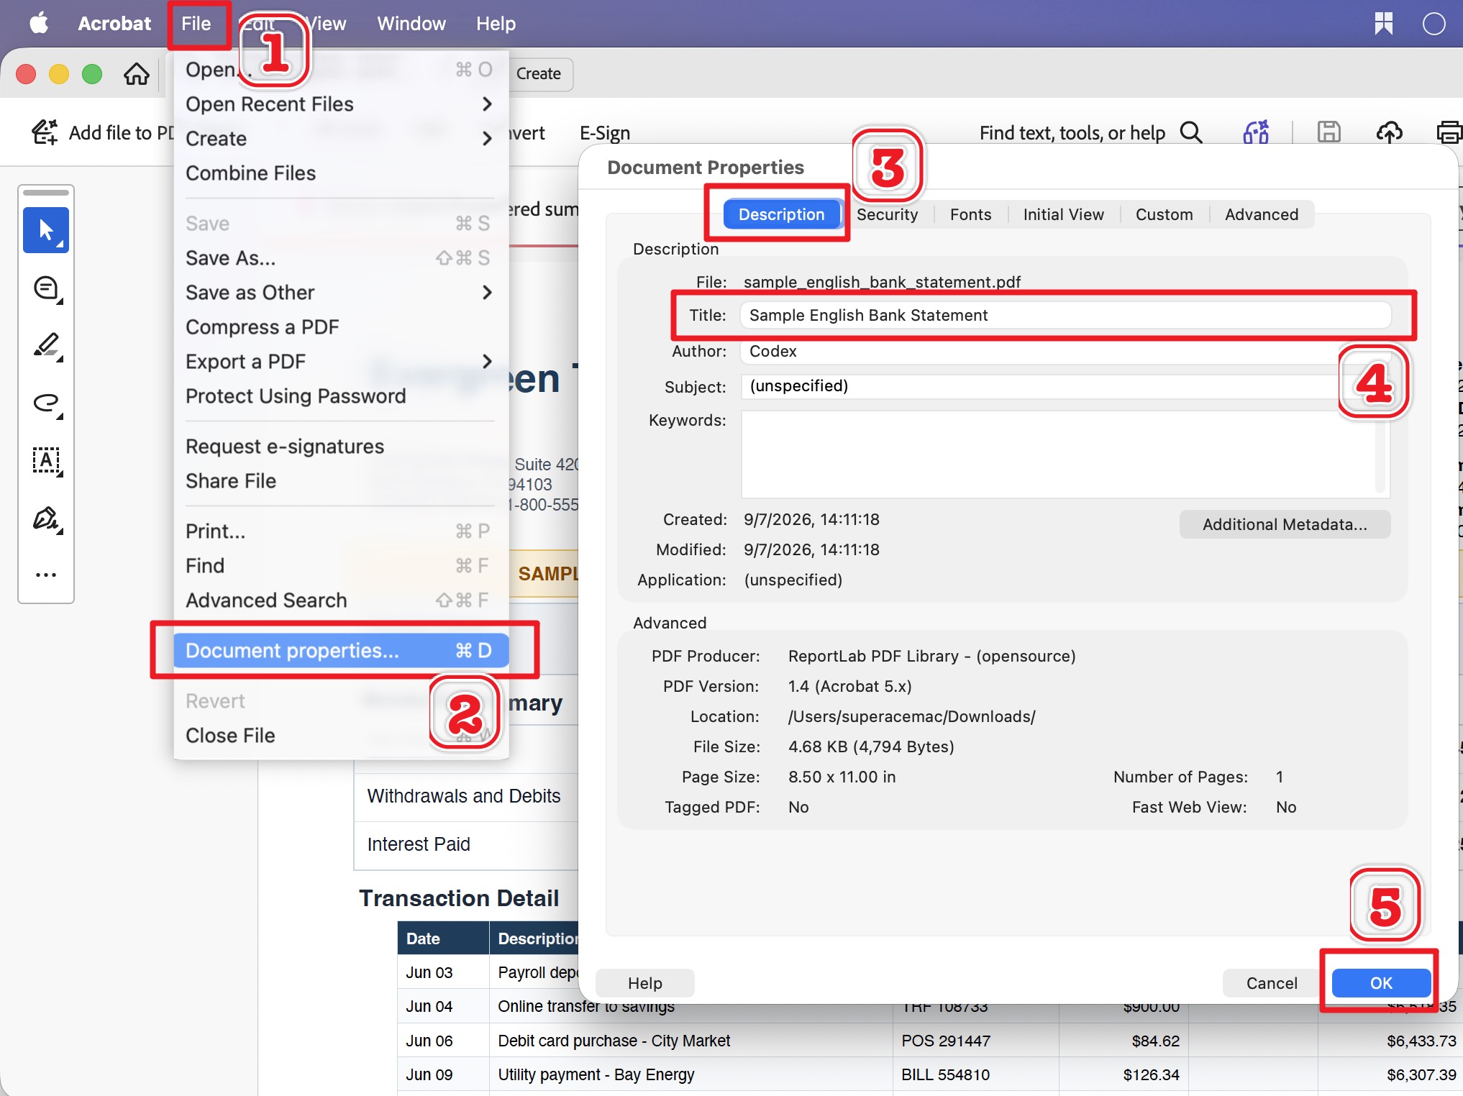Switch to the Description tab
This screenshot has width=1463, height=1096.
781,214
